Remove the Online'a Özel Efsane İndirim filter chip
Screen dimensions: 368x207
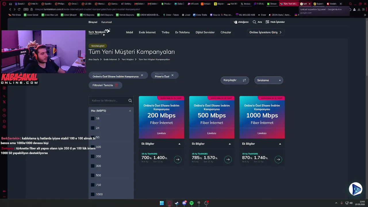click(x=142, y=75)
